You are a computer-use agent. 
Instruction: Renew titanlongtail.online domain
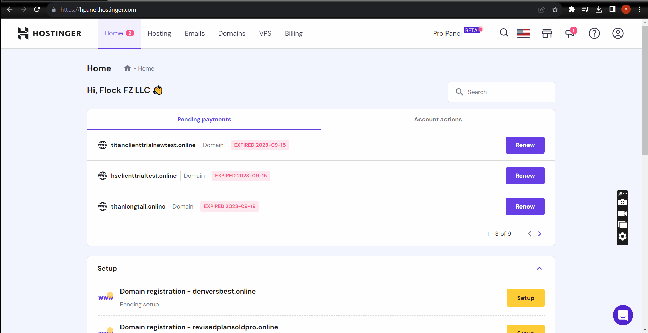[x=525, y=206]
